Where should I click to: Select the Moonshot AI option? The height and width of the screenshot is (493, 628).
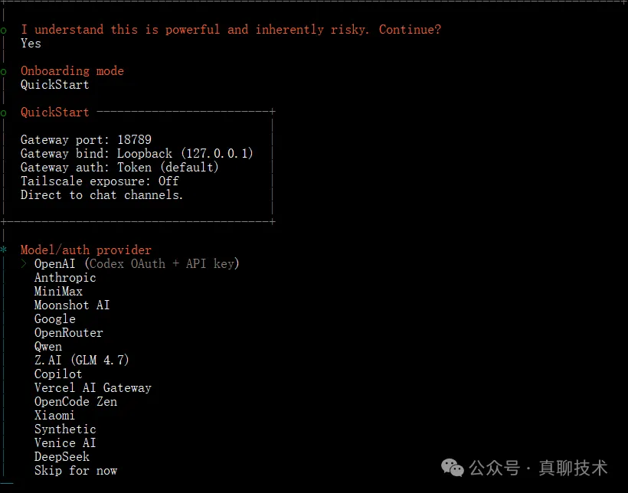click(x=72, y=305)
